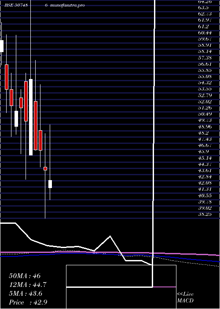Select the 39.78 price level

tap(205, 202)
